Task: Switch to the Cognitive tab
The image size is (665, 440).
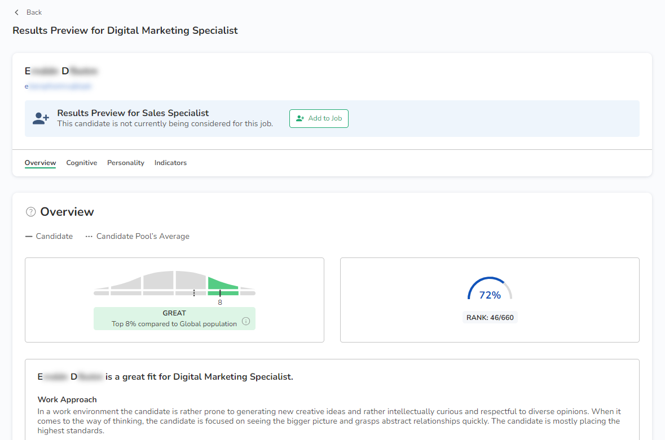Action: tap(82, 163)
